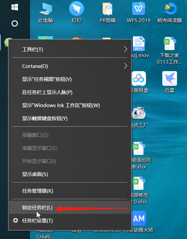Toggle 显示"任务视图"按钮(V) option
The width and height of the screenshot is (187, 239).
click(70, 79)
